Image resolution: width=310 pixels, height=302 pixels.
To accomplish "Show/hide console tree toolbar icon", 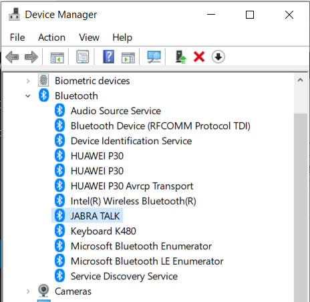I will point(57,57).
